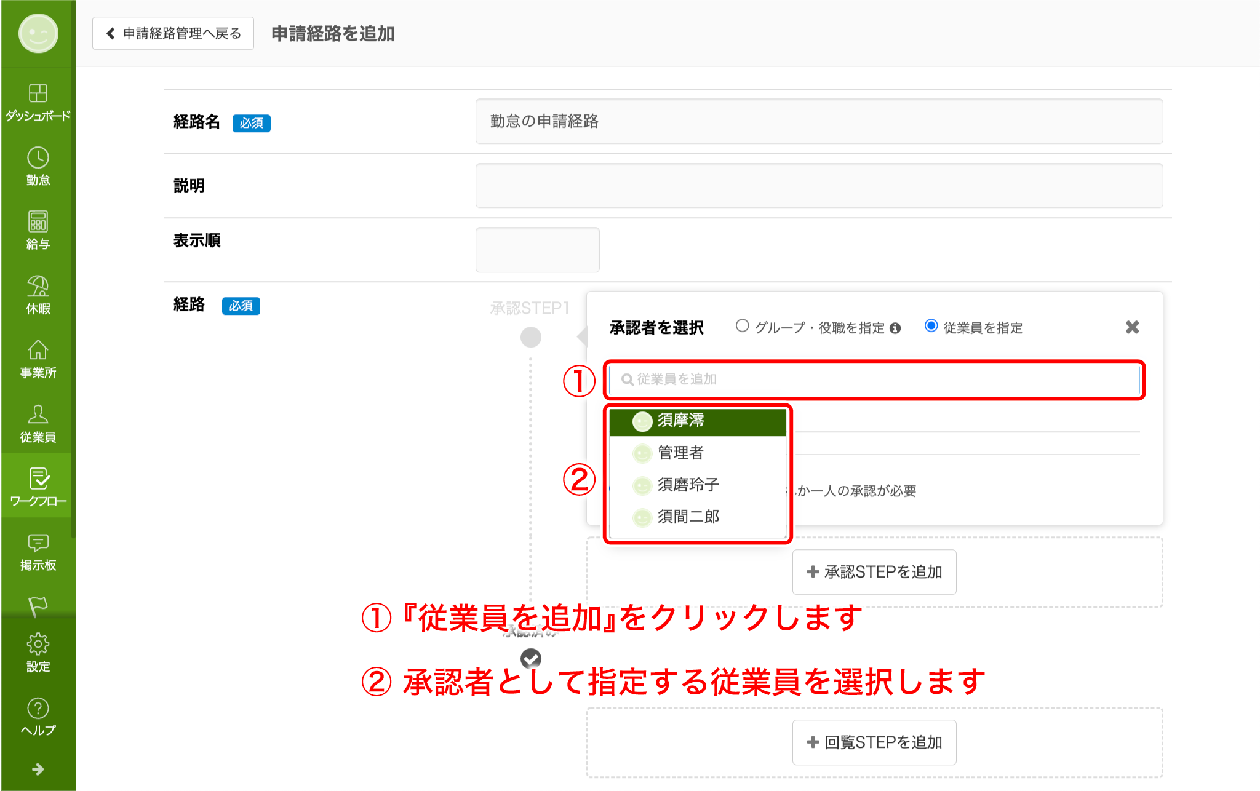Image resolution: width=1260 pixels, height=791 pixels.
Task: Open the Office (事業所) sidebar item
Action: point(38,359)
